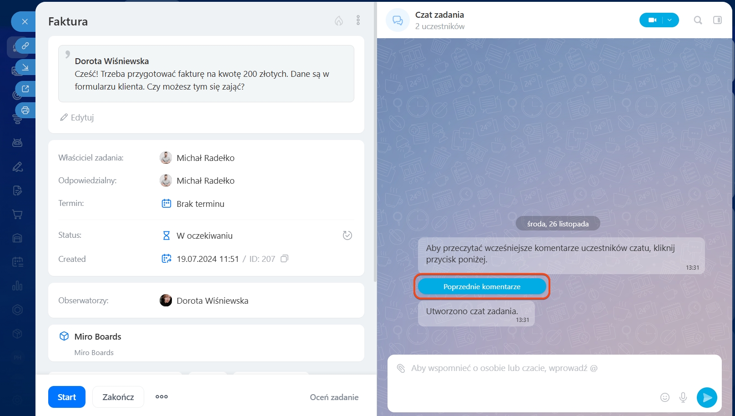Click the print side button
This screenshot has width=735, height=416.
(25, 110)
